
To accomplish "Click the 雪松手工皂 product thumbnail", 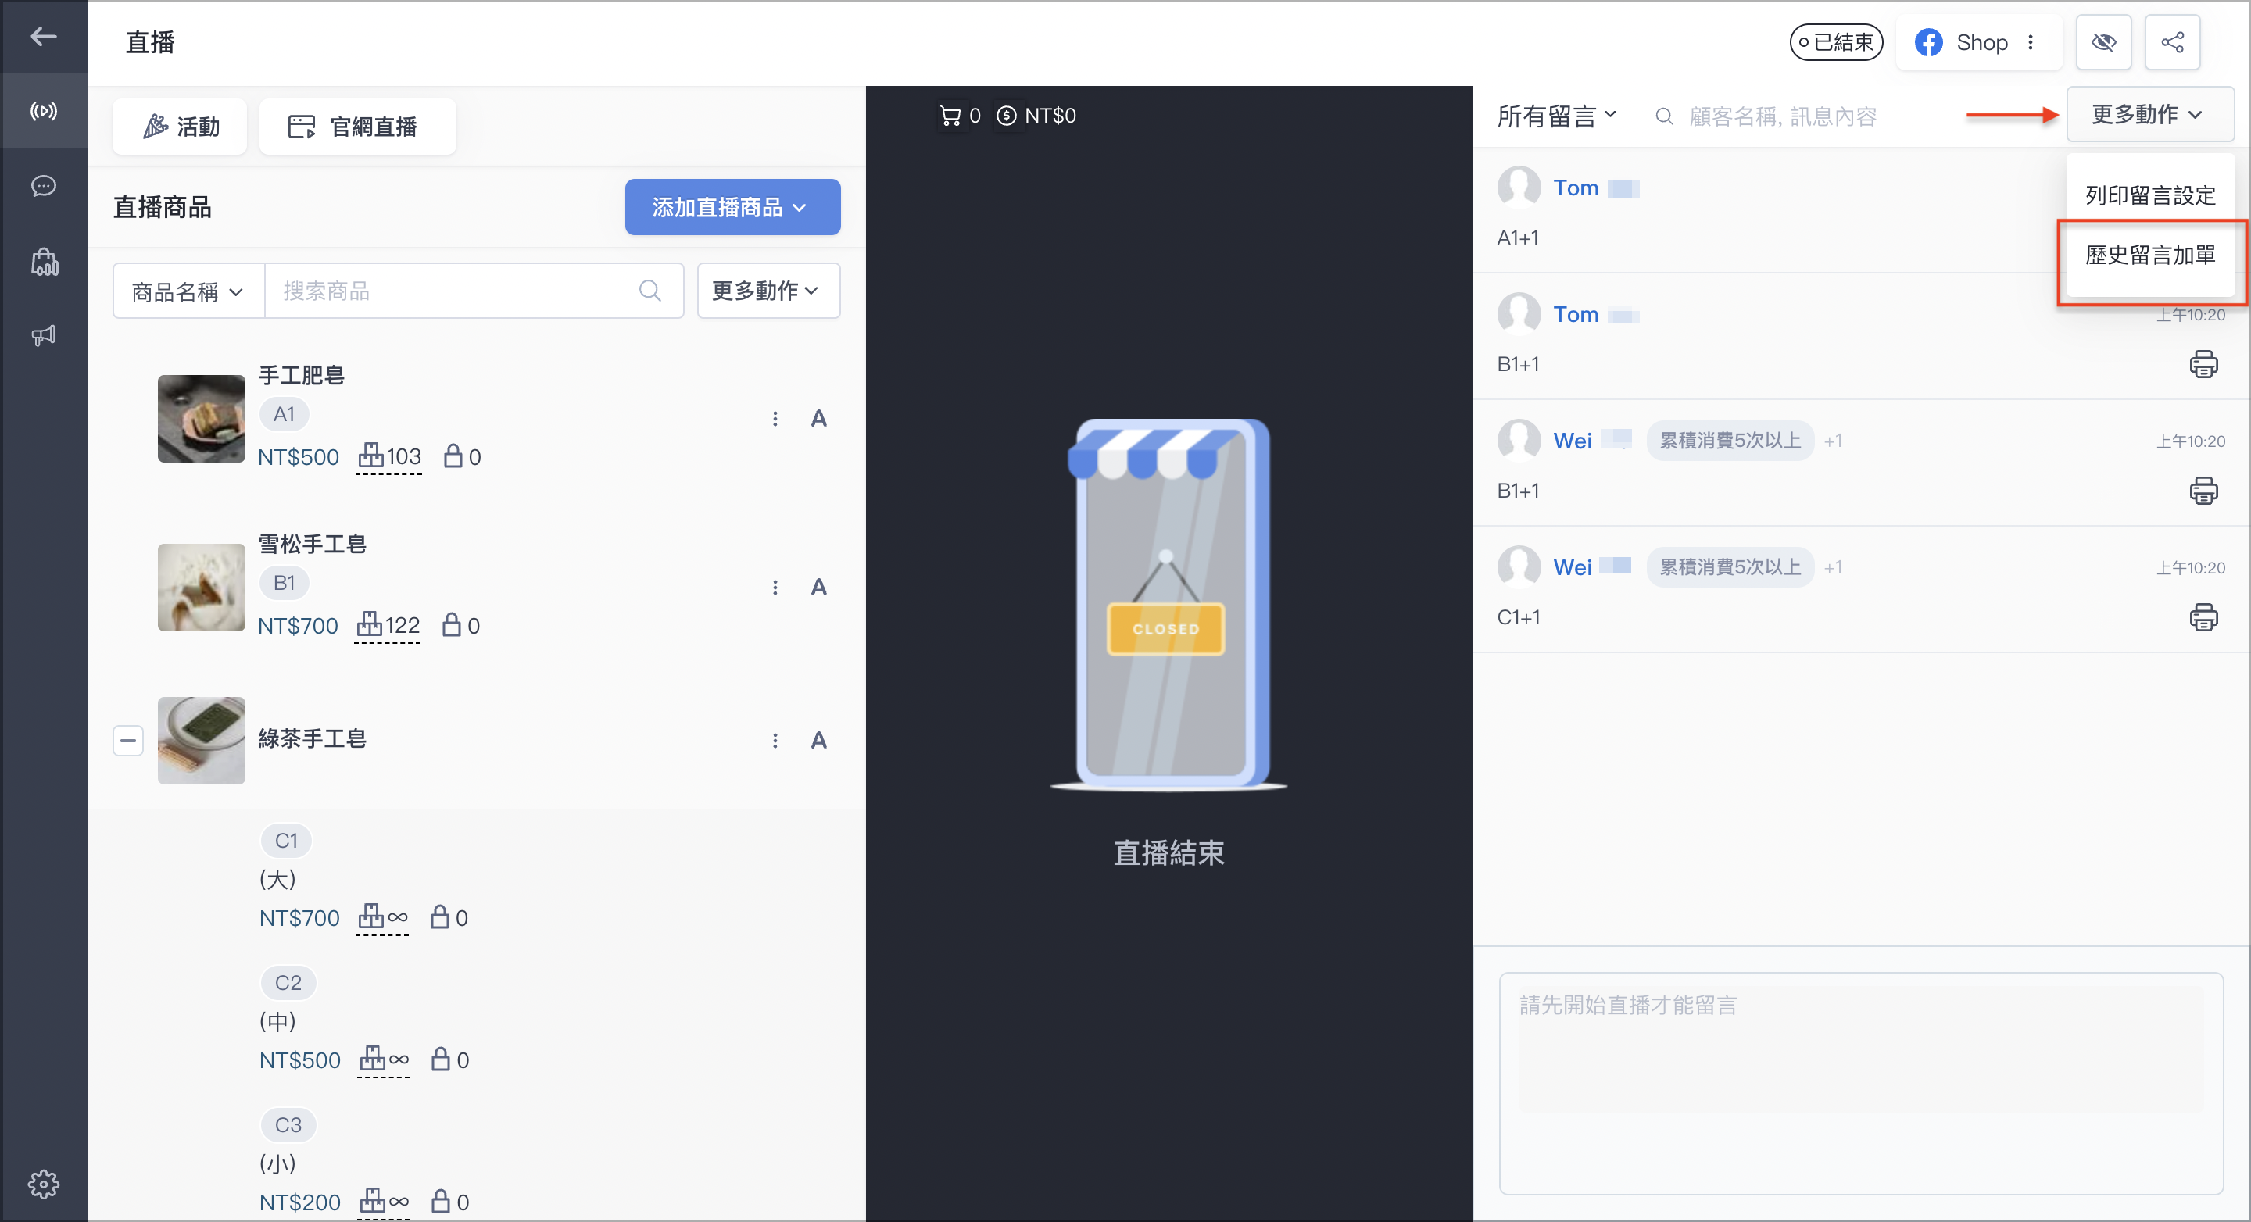I will click(201, 587).
